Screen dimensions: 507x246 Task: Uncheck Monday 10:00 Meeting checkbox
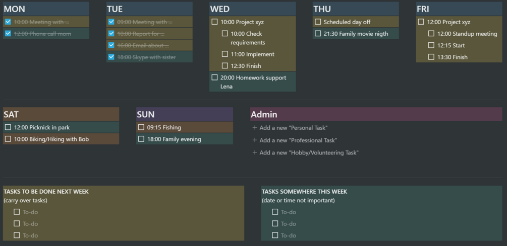click(x=8, y=22)
